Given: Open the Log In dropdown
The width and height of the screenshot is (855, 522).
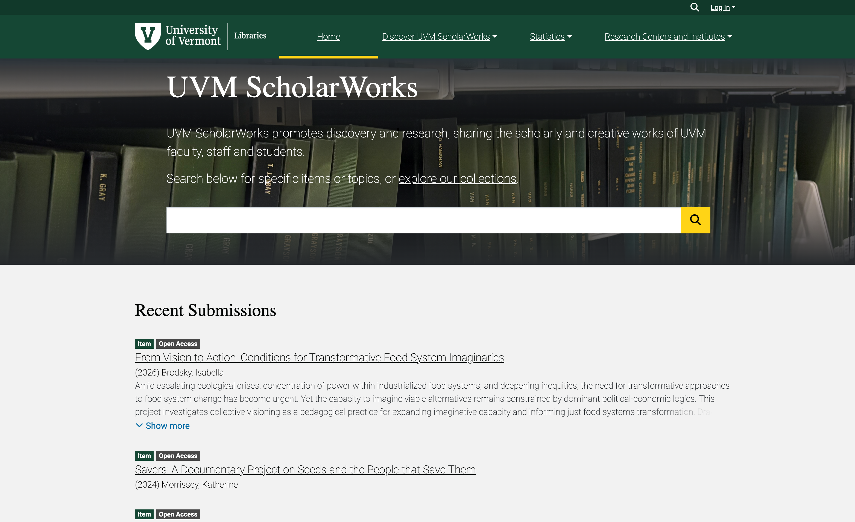Looking at the screenshot, I should 723,7.
